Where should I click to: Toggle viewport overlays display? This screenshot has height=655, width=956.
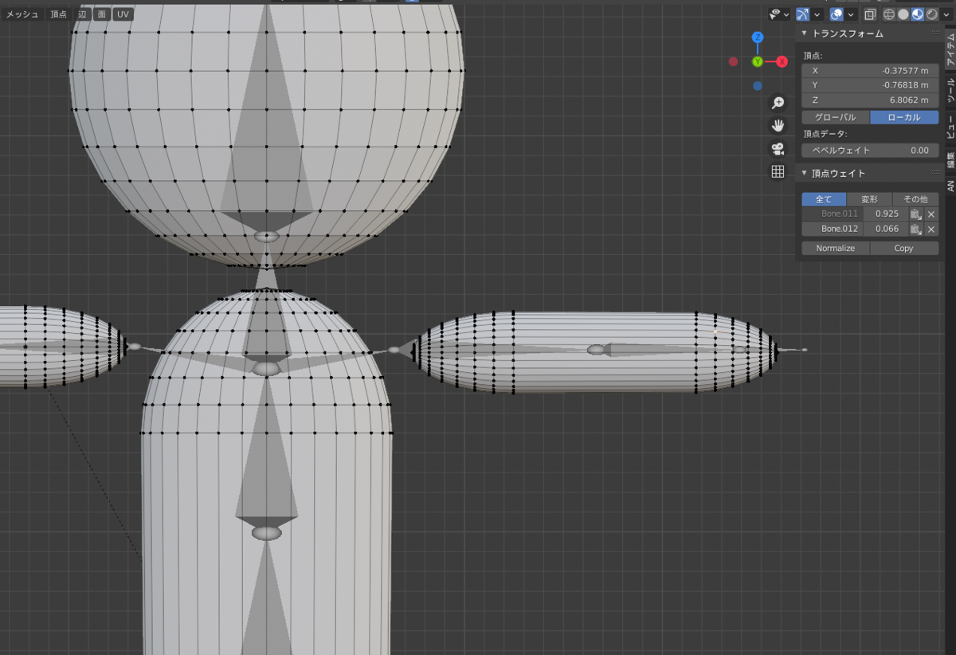tap(836, 14)
